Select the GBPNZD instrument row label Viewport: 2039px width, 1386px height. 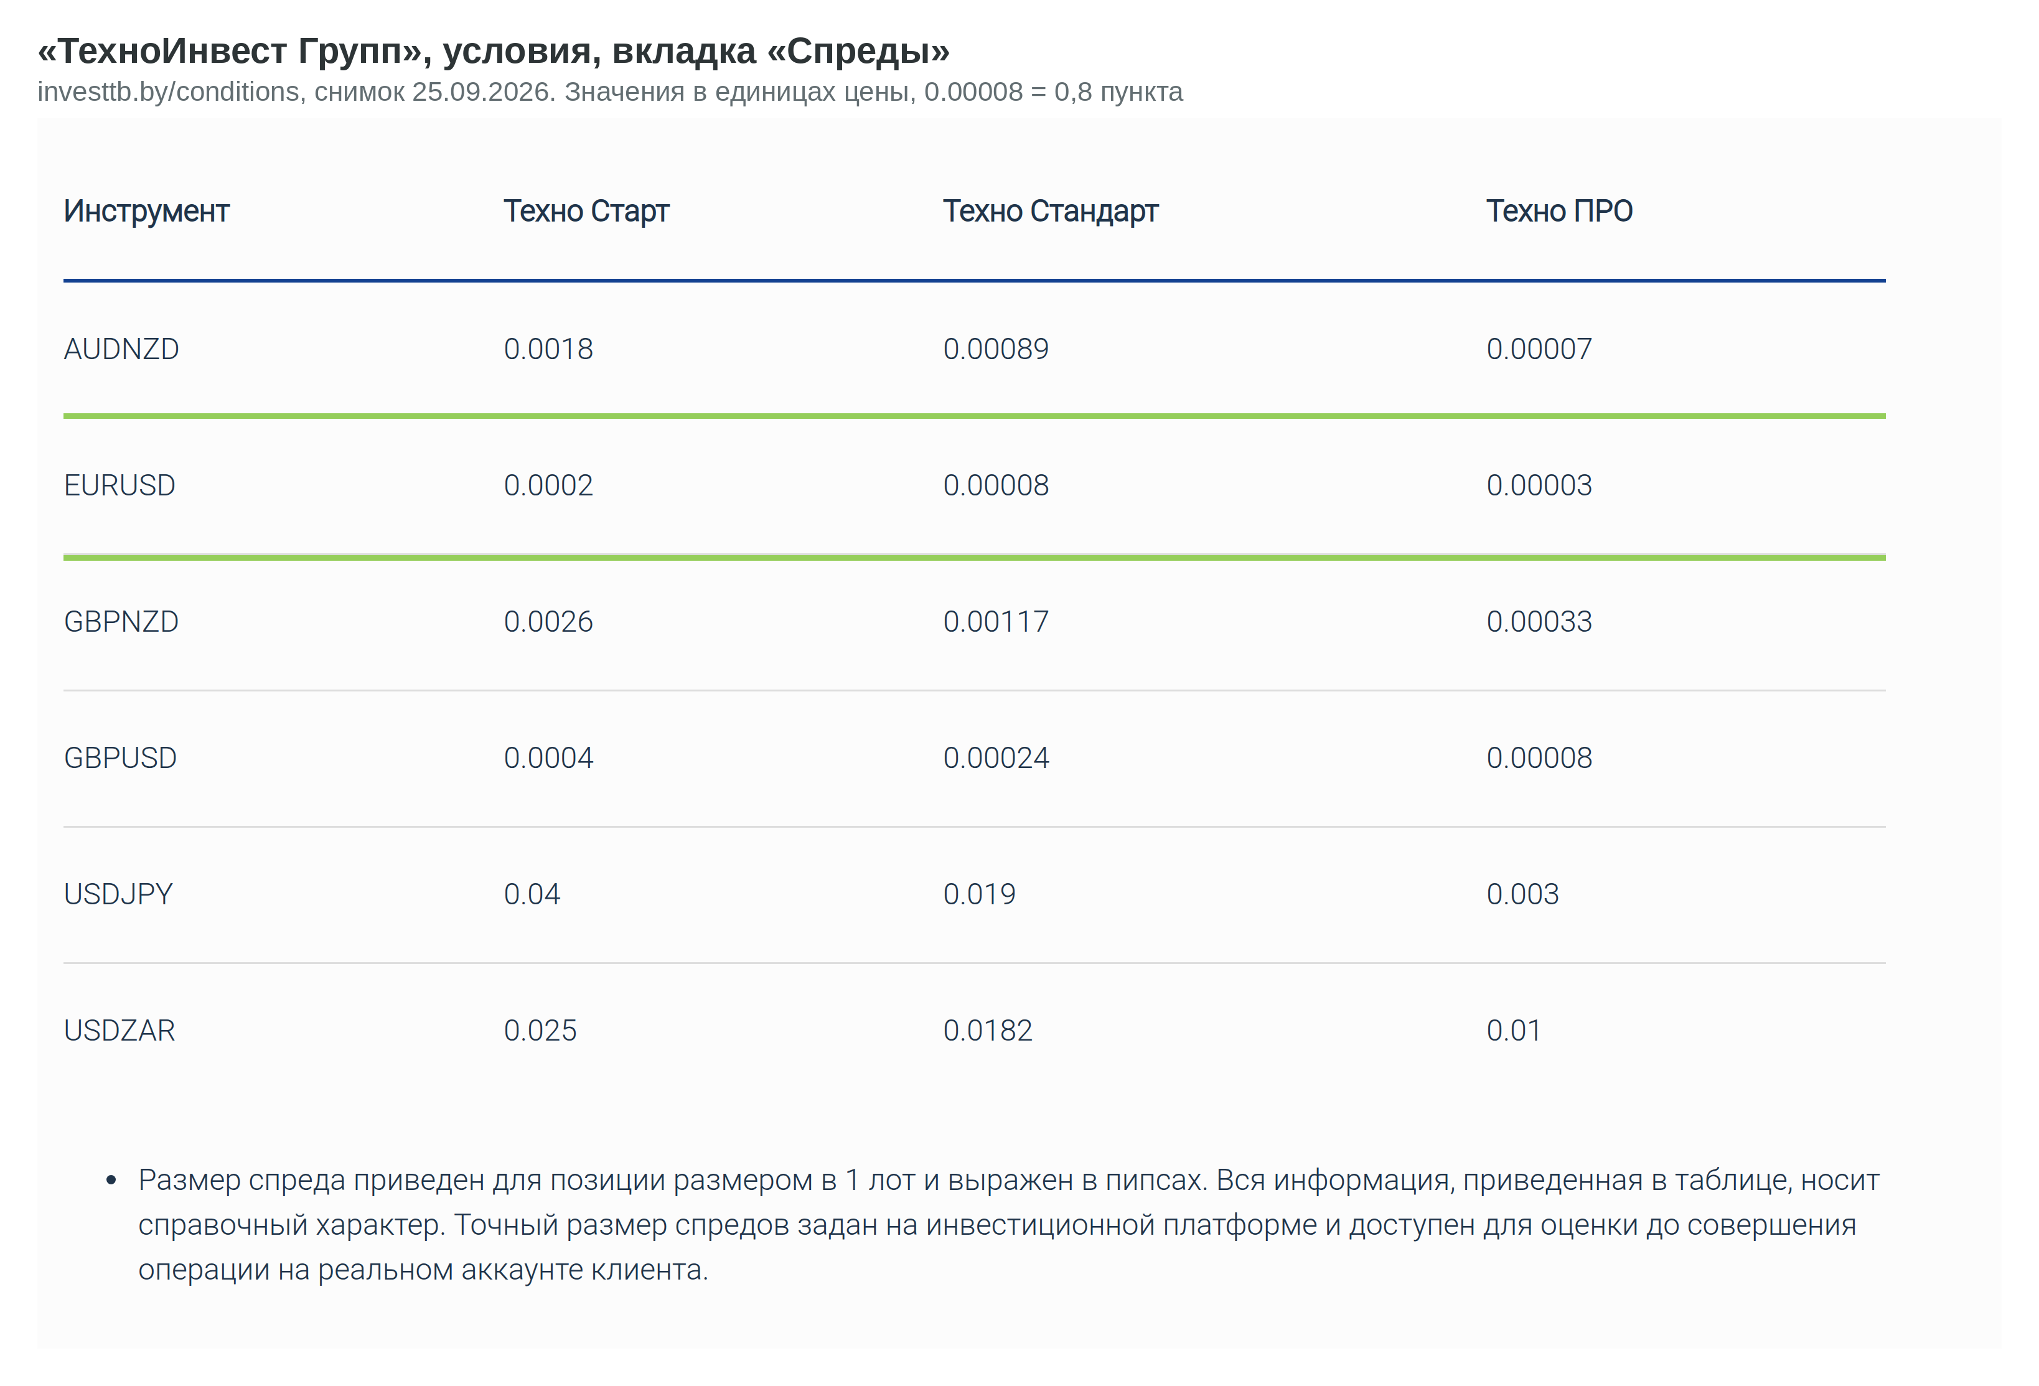pyautogui.click(x=121, y=622)
